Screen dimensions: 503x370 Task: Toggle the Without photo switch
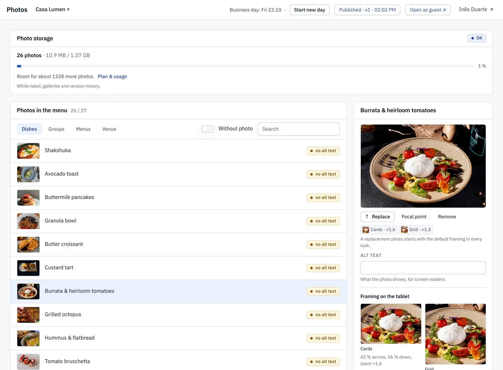coord(208,129)
